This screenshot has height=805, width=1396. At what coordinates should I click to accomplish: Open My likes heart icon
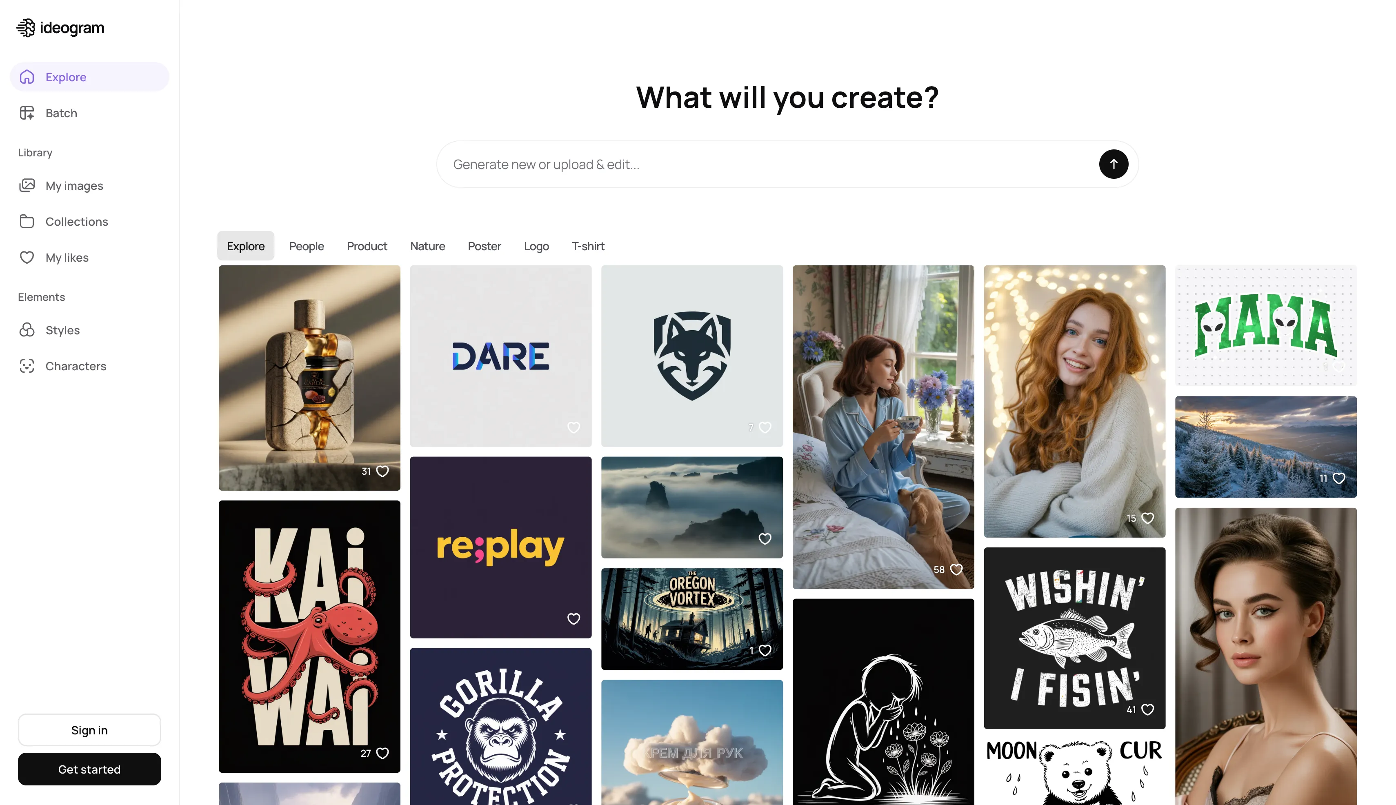click(x=27, y=257)
